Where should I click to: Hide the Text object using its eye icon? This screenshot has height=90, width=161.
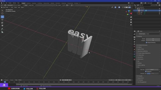pyautogui.click(x=159, y=14)
